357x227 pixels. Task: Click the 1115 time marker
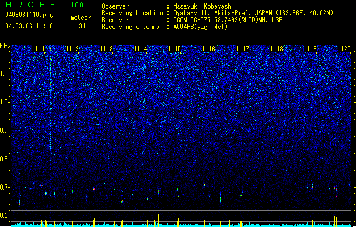175,49
